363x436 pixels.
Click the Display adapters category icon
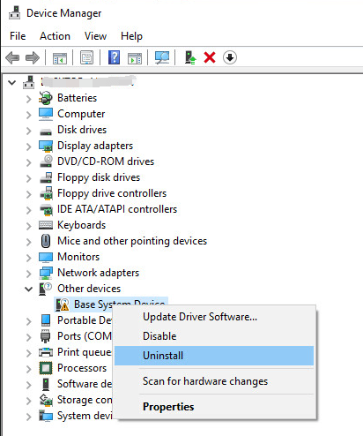click(46, 146)
